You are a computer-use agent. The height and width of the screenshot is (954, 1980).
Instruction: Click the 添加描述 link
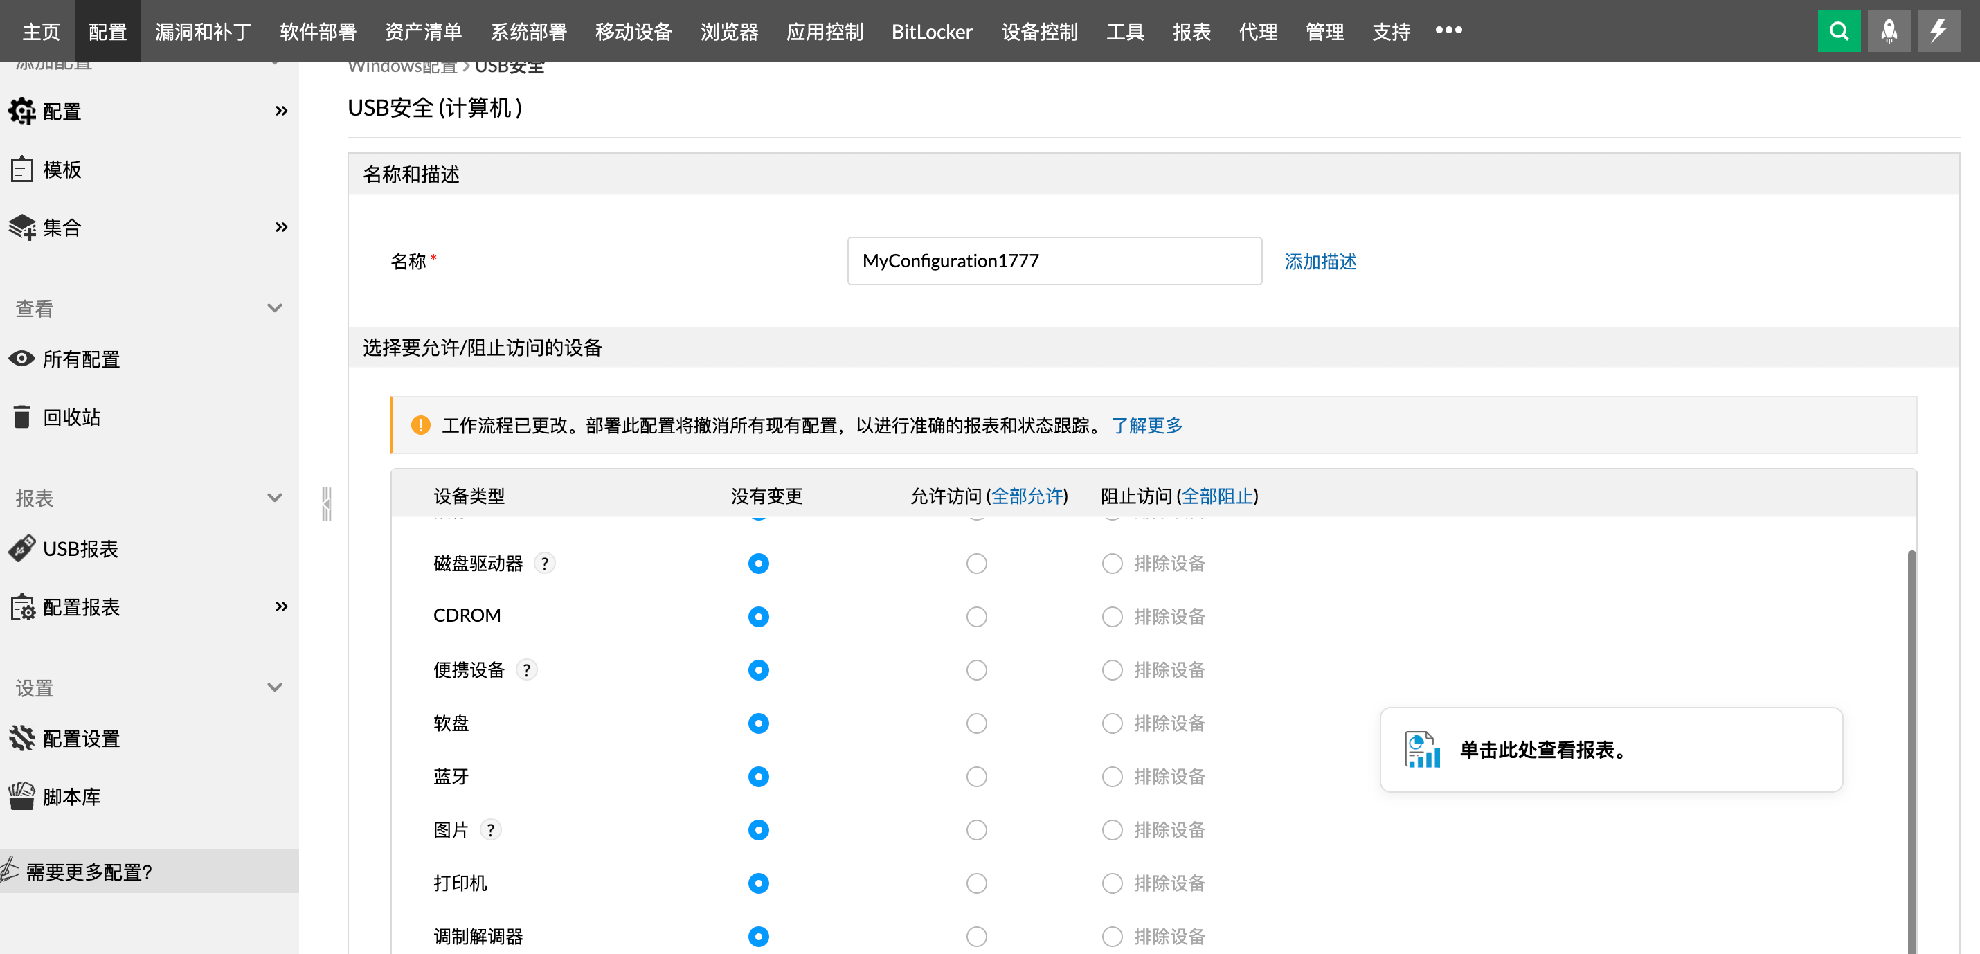pyautogui.click(x=1320, y=262)
